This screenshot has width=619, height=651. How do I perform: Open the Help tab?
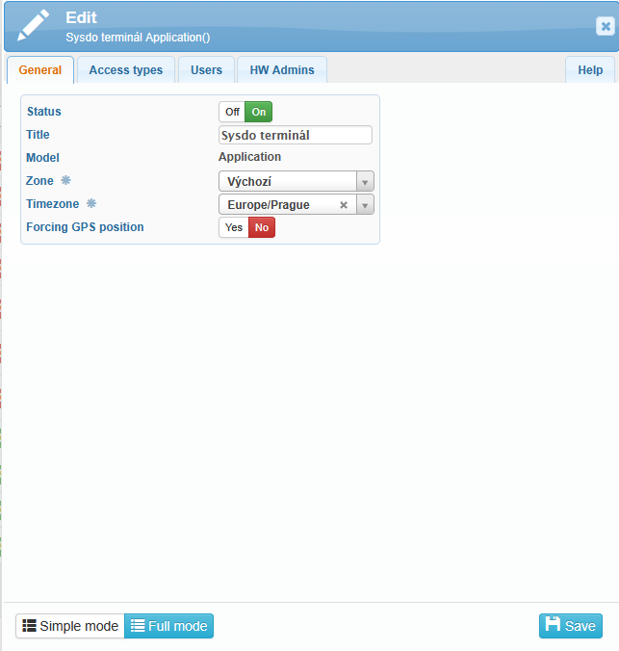[590, 69]
